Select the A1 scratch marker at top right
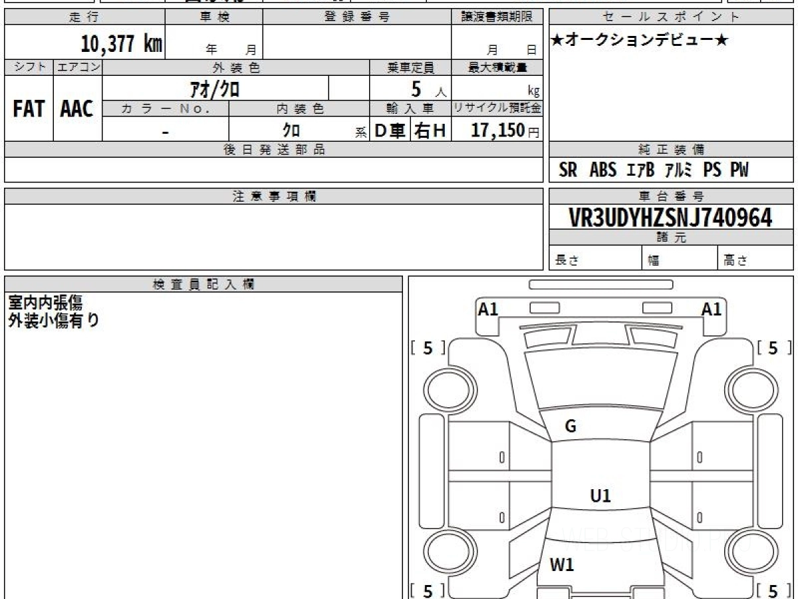Viewport: 798px width, 599px height. click(712, 309)
